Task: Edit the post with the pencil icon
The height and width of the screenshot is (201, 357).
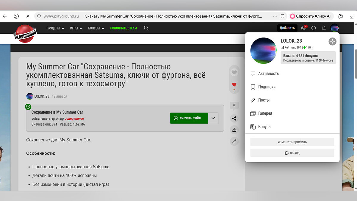Action: coord(234,141)
